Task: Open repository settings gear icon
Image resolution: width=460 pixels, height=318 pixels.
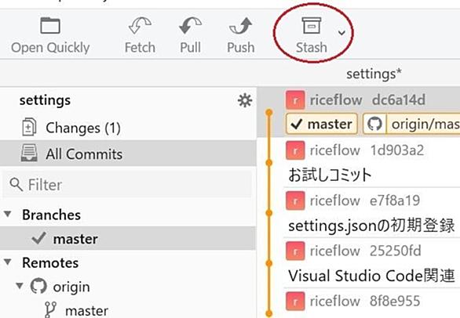Action: [245, 100]
